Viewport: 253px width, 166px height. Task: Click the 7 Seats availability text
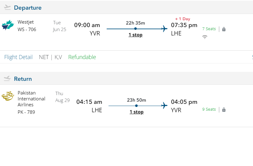click(209, 29)
